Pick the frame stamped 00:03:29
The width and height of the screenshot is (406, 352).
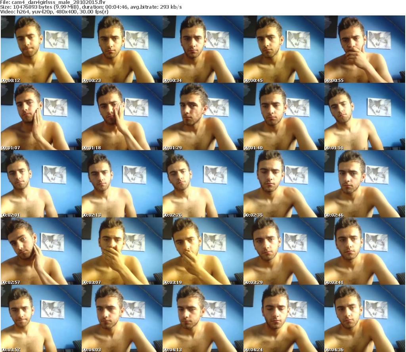[284, 251]
